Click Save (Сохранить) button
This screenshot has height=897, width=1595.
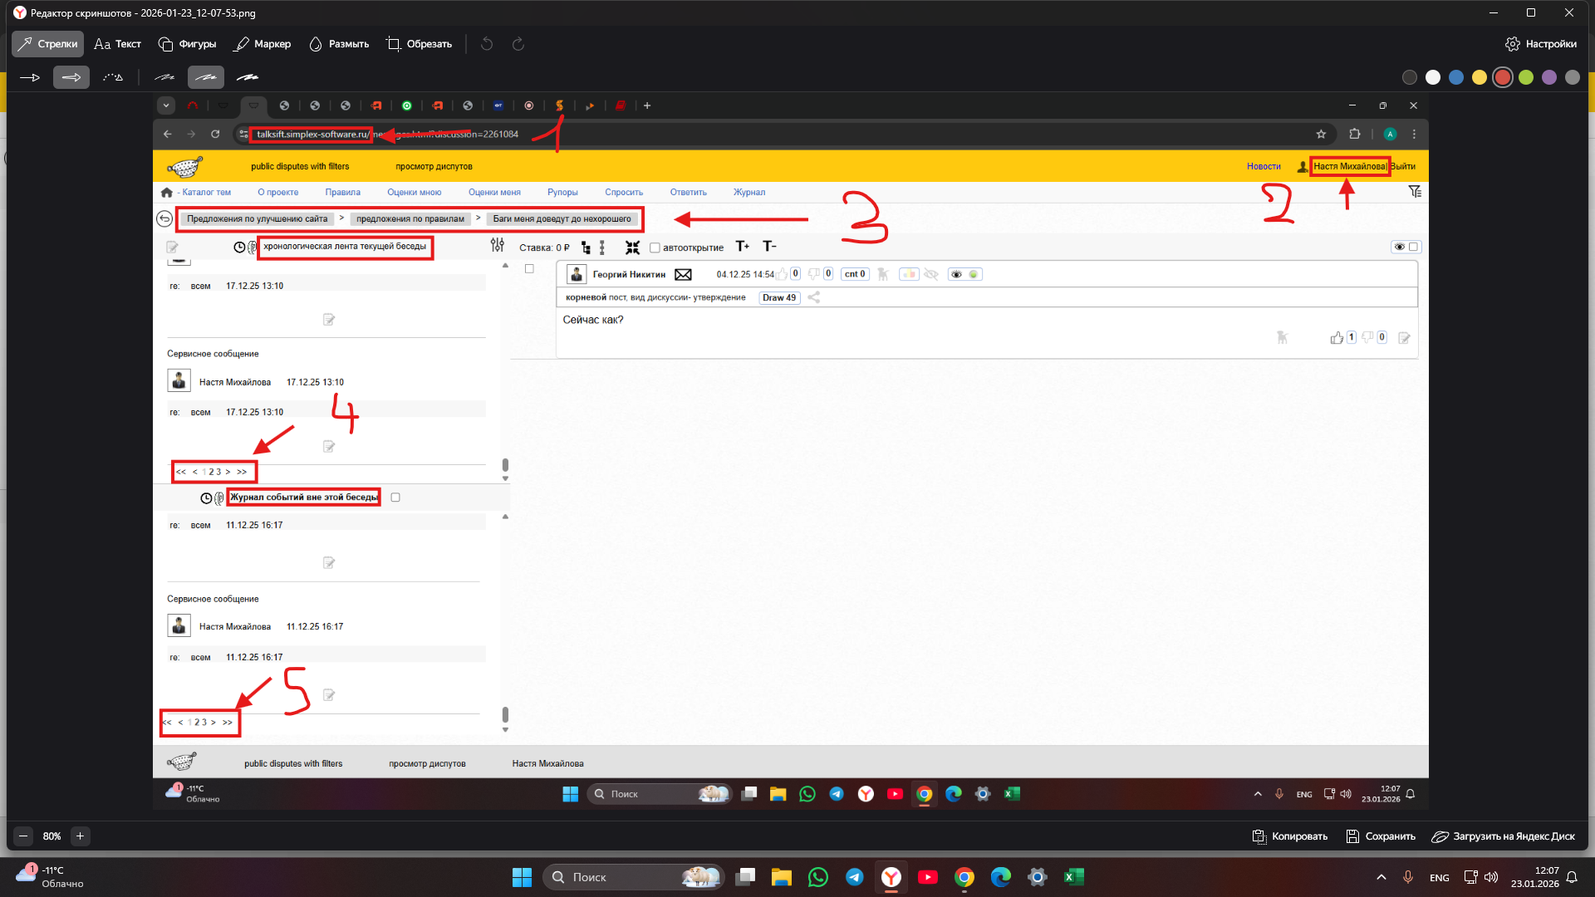[1381, 836]
